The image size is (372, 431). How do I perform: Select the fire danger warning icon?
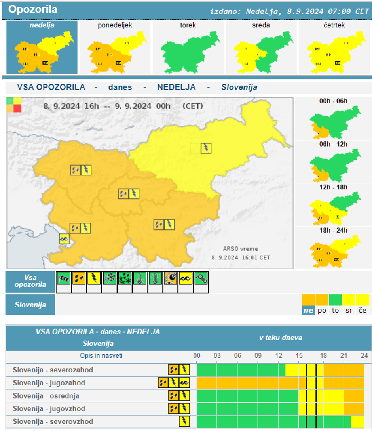click(171, 278)
